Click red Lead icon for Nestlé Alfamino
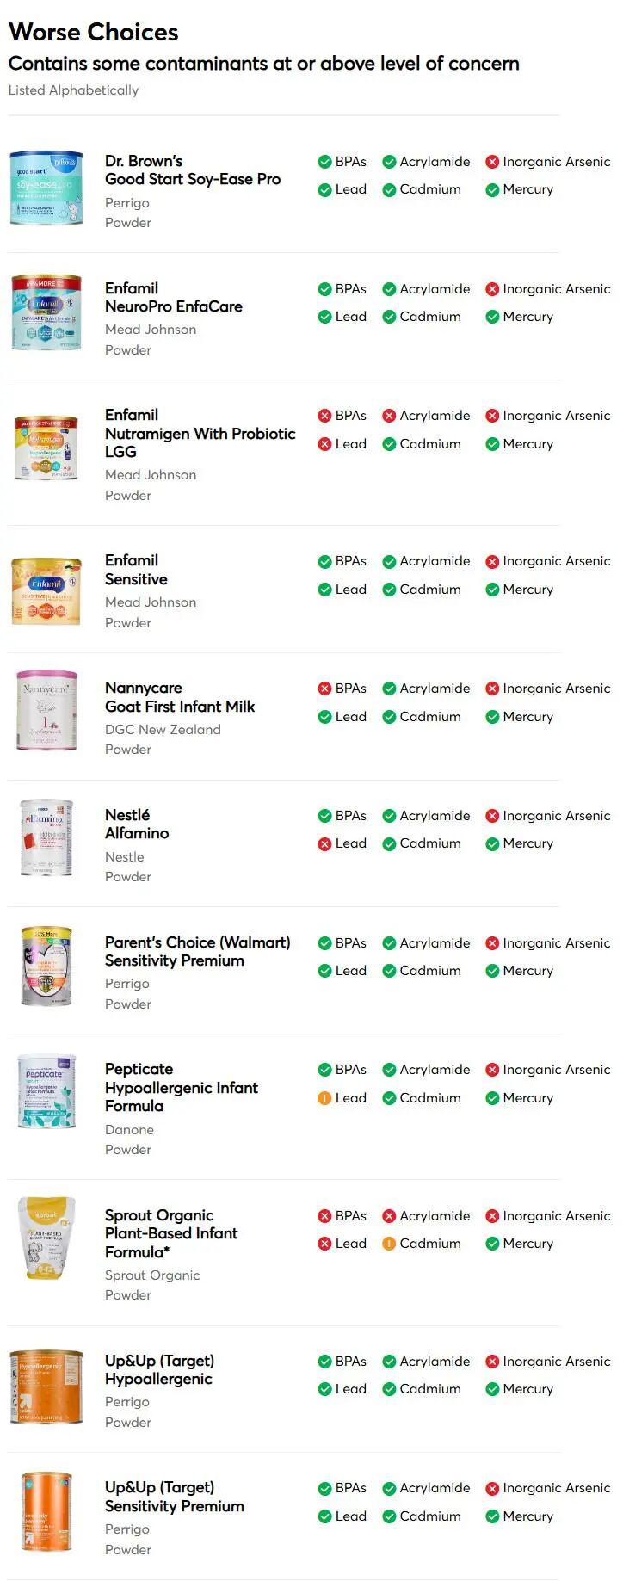The image size is (623, 1581). tap(324, 844)
